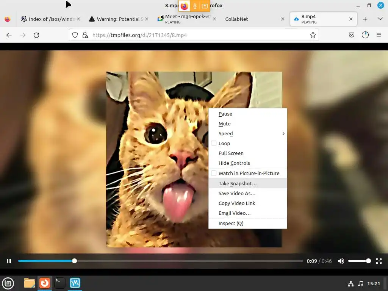Switch to the CollabNet tab
388x291 pixels.
(x=255, y=19)
